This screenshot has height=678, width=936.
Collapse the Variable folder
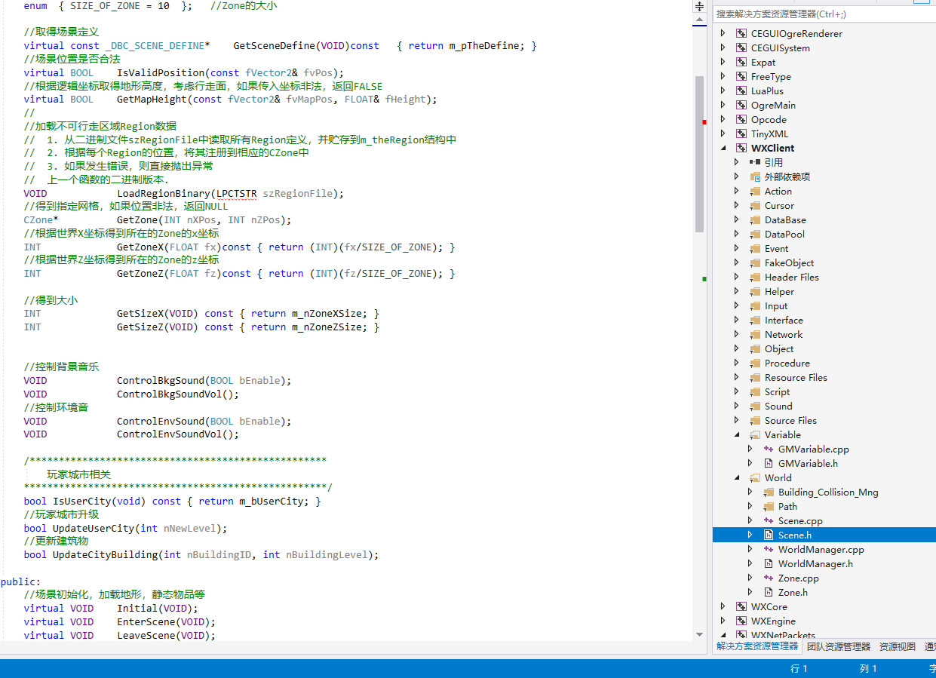737,435
